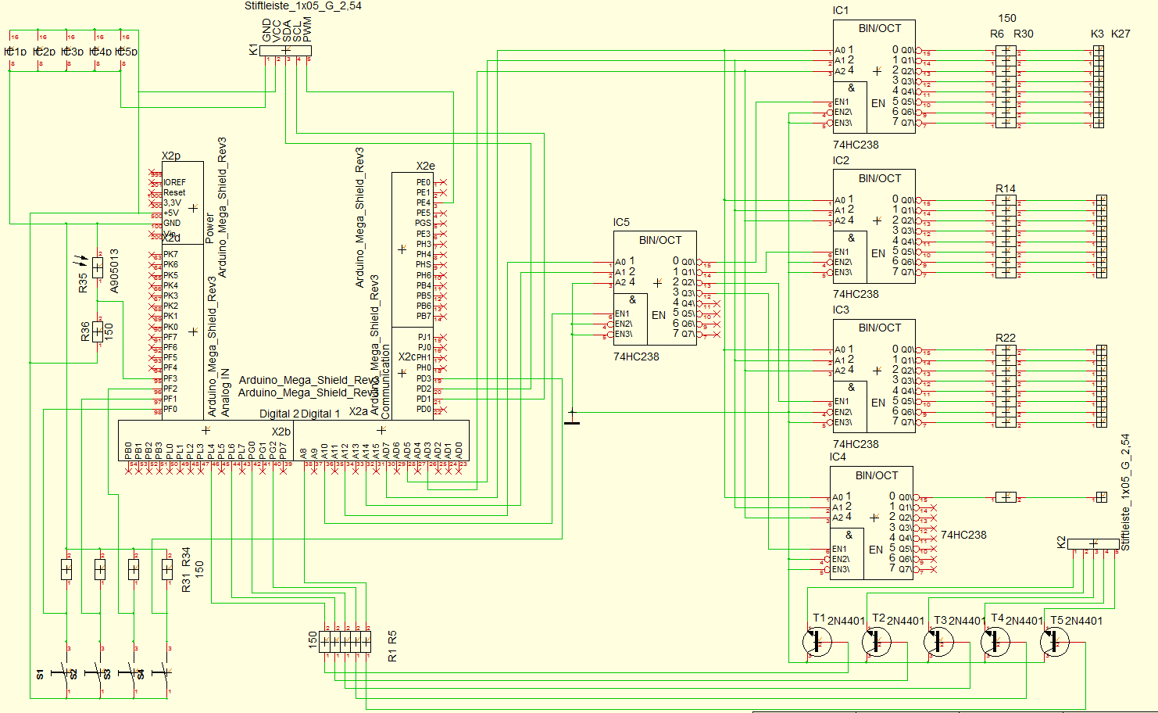Image resolution: width=1158 pixels, height=713 pixels.
Task: Click the Digital 1 label
Action: [320, 414]
